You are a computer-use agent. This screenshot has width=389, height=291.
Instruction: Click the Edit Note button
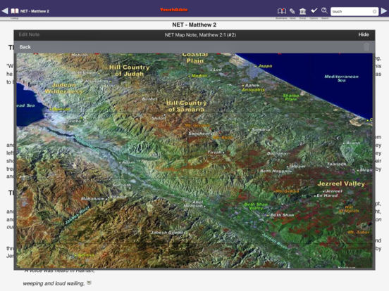[29, 34]
